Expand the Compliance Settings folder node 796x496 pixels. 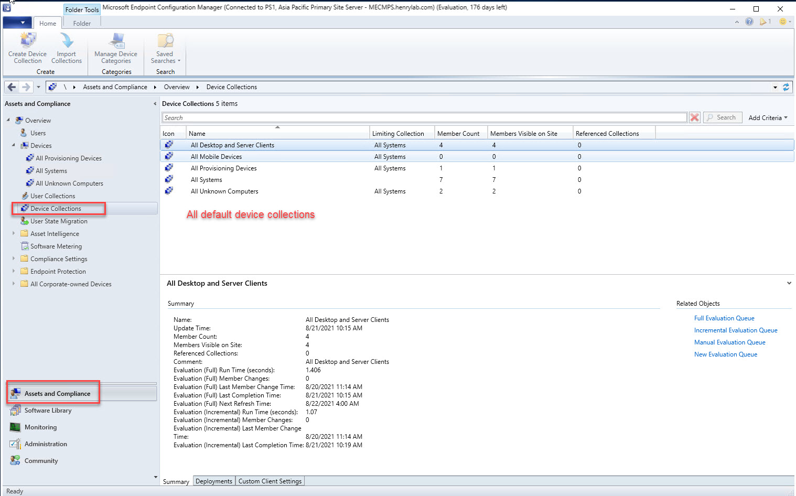[14, 258]
